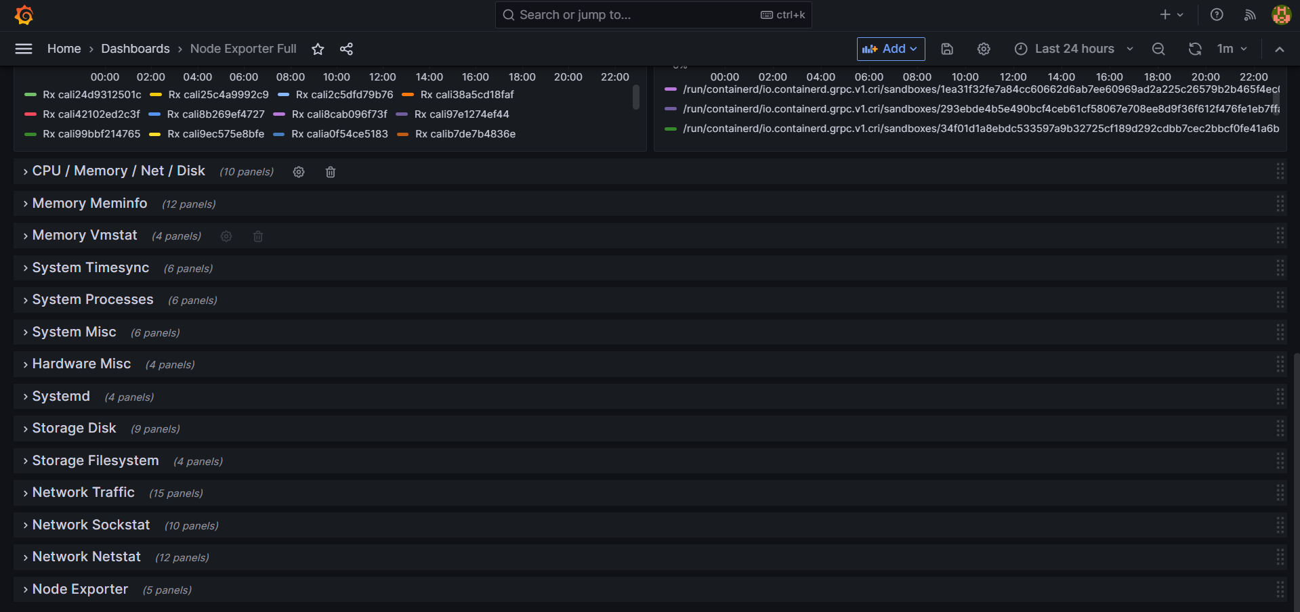The image size is (1300, 612).
Task: Zoom out the time range
Action: [x=1158, y=49]
